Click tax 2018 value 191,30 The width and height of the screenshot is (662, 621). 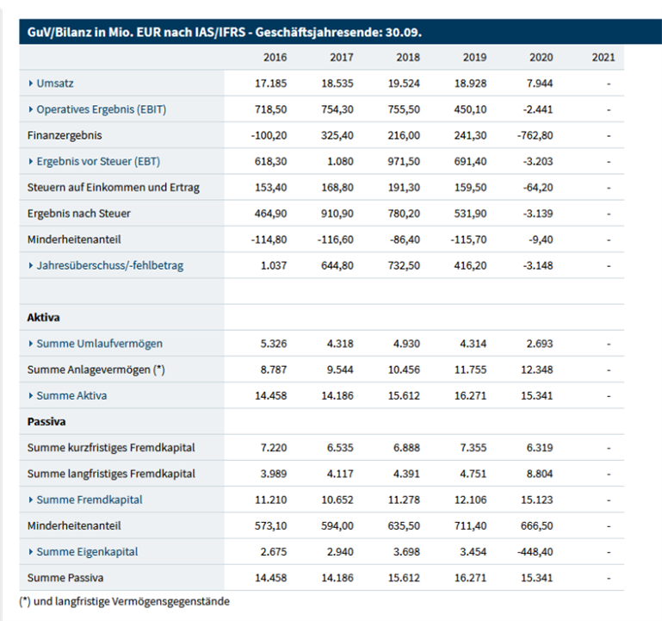coord(404,188)
